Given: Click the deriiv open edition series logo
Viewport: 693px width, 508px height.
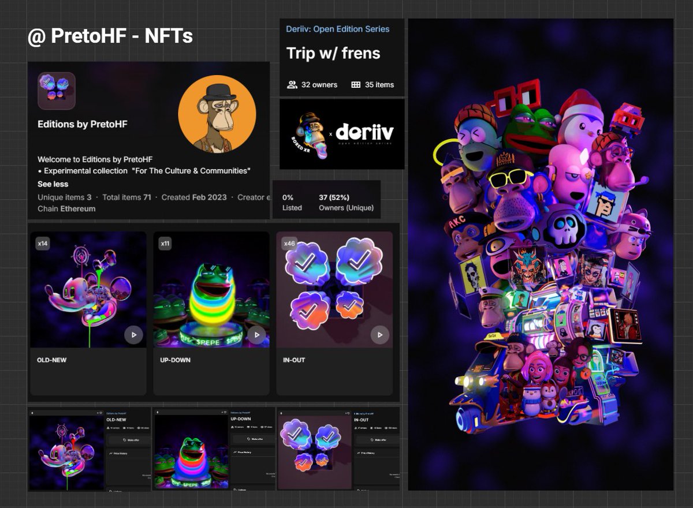Looking at the screenshot, I should point(365,134).
